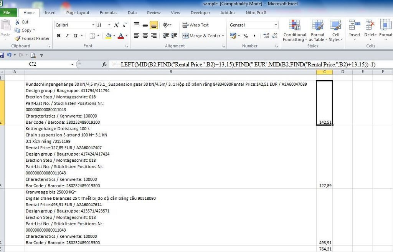The width and height of the screenshot is (393, 252).
Task: Click the Wrap Text button
Action: [195, 25]
